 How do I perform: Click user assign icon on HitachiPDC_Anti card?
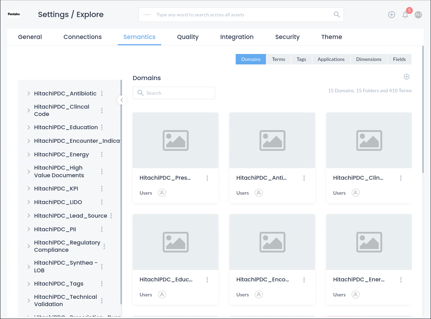point(259,193)
